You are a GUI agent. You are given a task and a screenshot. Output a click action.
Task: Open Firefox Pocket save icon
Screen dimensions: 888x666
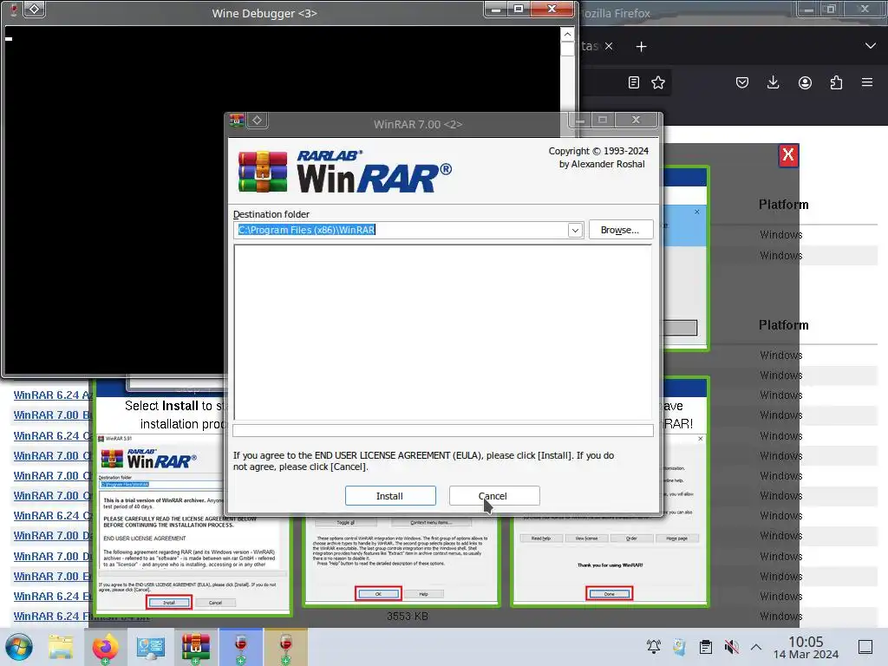click(742, 82)
